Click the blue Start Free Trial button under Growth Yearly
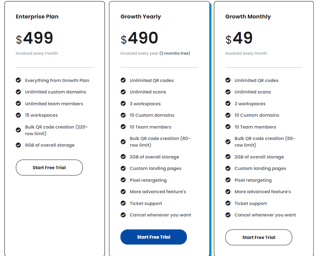This screenshot has width=314, height=256. coord(154,237)
